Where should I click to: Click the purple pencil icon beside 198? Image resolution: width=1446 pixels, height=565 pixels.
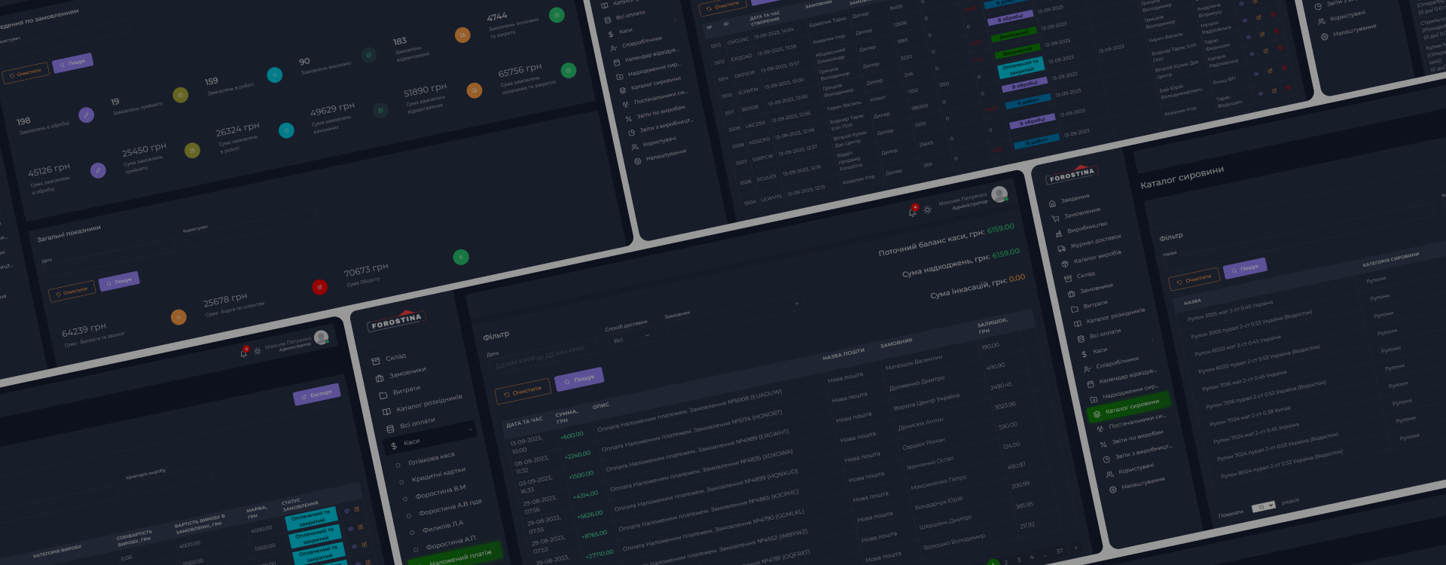(87, 115)
